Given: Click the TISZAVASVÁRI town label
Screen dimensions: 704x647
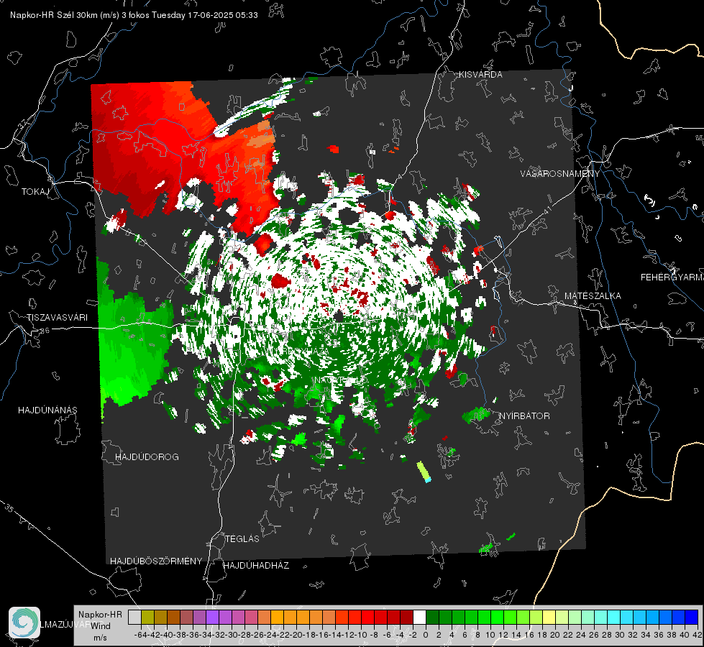Looking at the screenshot, I should click(57, 318).
